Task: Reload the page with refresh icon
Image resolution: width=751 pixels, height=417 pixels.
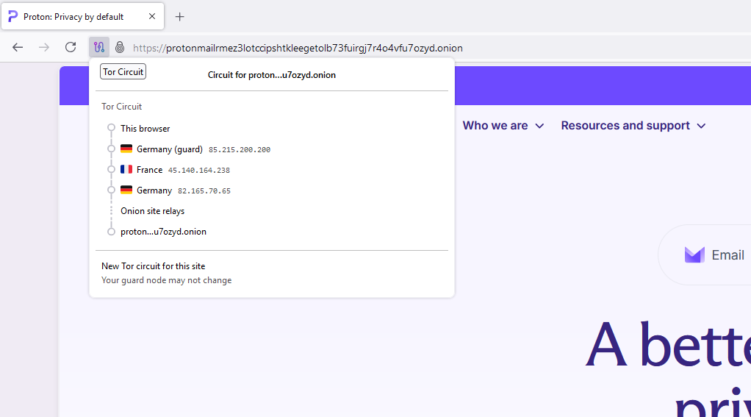Action: pos(71,47)
